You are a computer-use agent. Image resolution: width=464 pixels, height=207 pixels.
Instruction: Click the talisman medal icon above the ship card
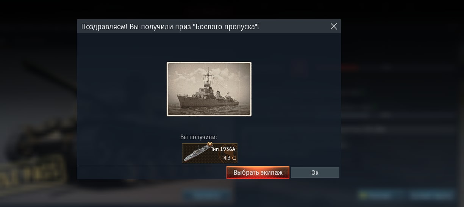click(210, 144)
